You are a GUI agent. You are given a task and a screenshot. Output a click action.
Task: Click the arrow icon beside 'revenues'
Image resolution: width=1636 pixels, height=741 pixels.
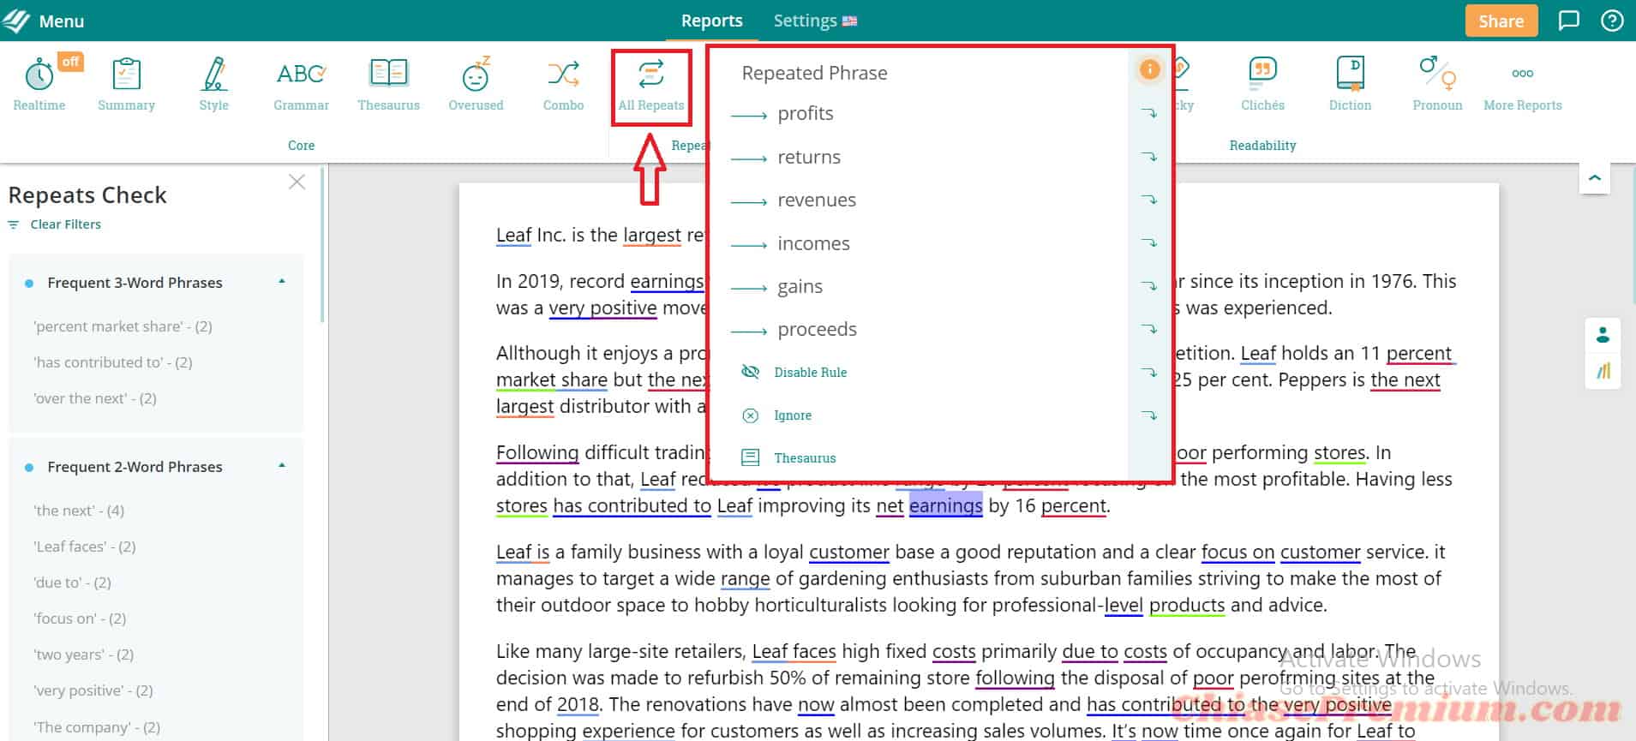click(1149, 200)
